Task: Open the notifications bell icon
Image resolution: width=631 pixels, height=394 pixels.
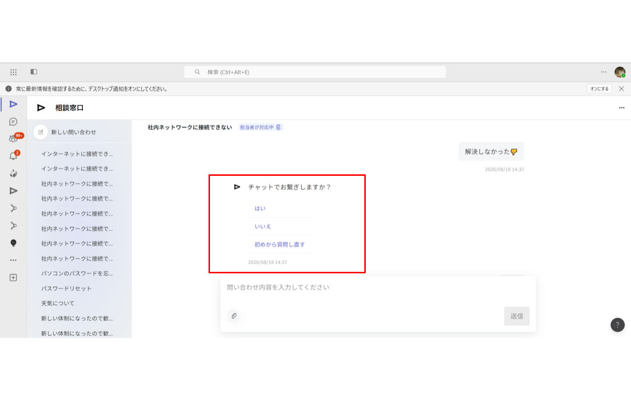Action: (13, 156)
